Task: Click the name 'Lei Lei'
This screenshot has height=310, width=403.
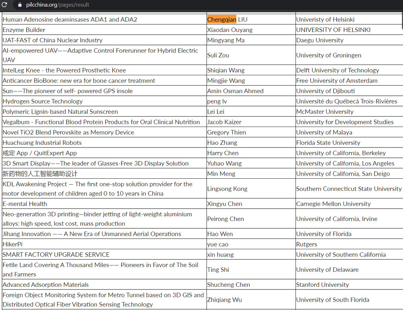Action: click(x=216, y=112)
